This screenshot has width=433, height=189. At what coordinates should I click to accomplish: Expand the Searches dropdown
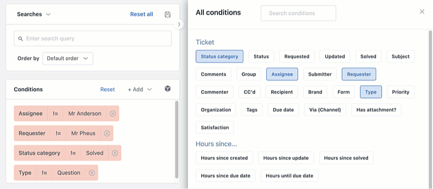pos(34,14)
